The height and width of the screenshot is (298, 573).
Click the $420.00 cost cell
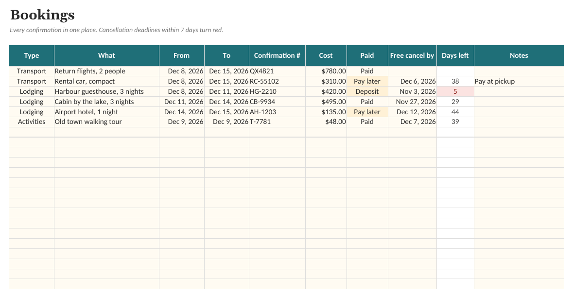326,91
